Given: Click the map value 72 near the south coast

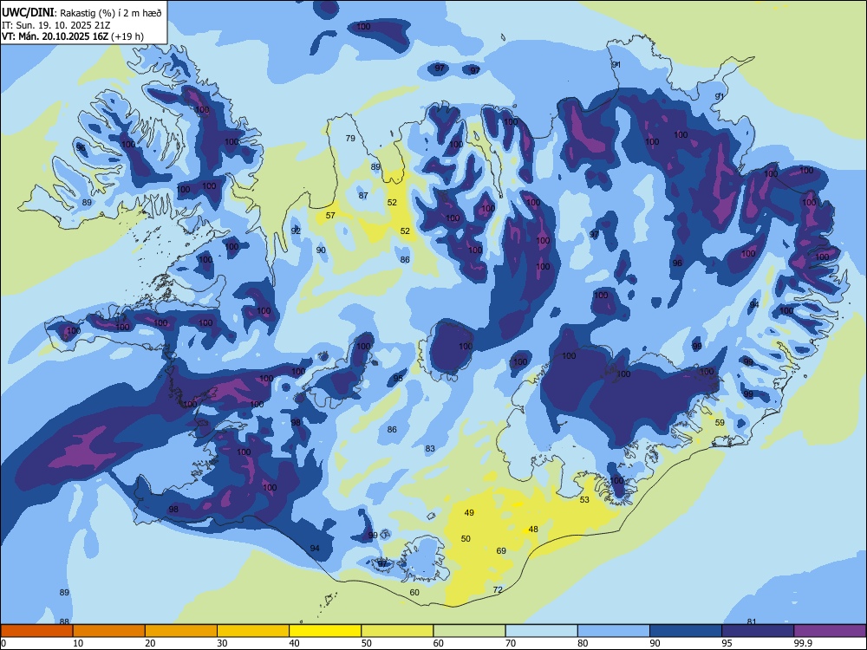Looking at the screenshot, I should coord(498,589).
